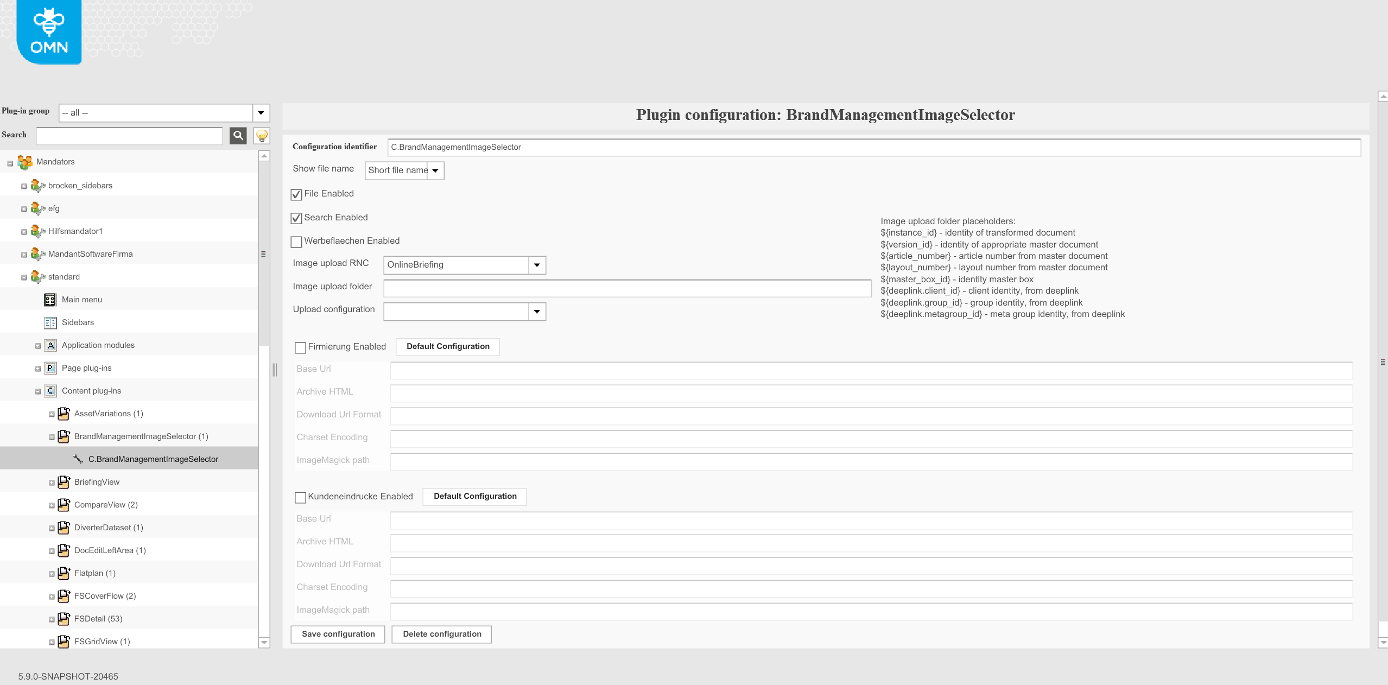
Task: Enable the Firmierung Enabled option
Action: (x=301, y=348)
